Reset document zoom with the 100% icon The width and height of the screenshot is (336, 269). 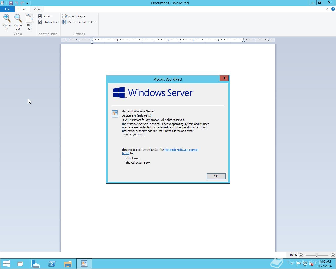(x=29, y=18)
